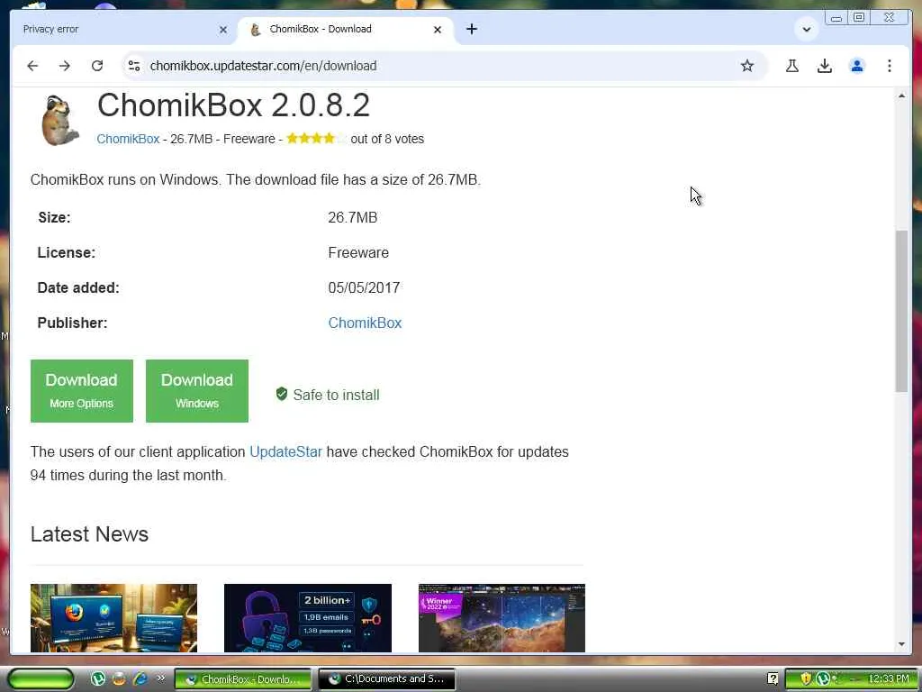
Task: Open the Firefox news thumbnail
Action: (x=113, y=618)
